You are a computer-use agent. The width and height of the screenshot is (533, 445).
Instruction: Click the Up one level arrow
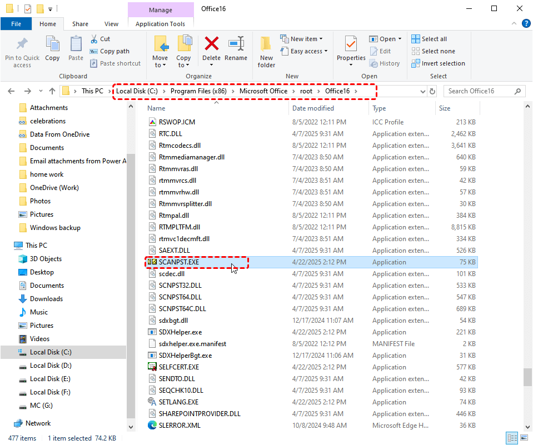point(52,91)
